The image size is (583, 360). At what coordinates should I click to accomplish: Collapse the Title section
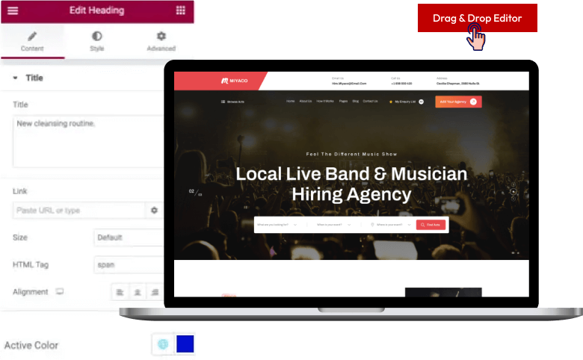click(x=16, y=78)
